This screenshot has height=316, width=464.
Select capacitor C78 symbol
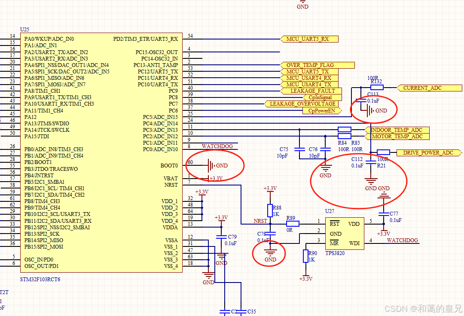click(x=270, y=234)
